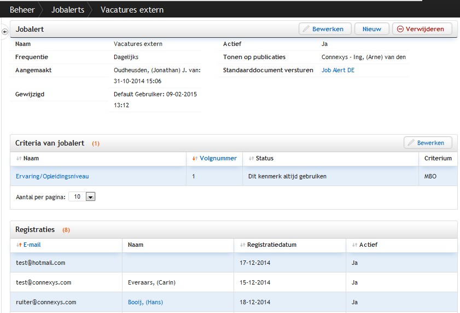460x313 pixels.
Task: Go to Jobalerts breadcrumb
Action: [68, 10]
